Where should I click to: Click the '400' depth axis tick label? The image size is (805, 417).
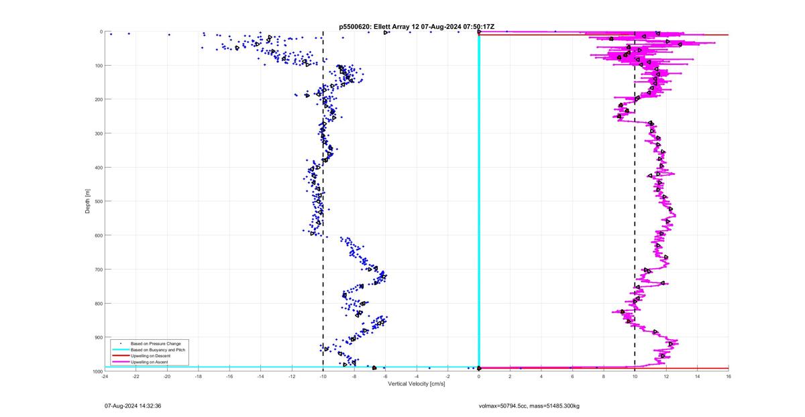pos(98,168)
